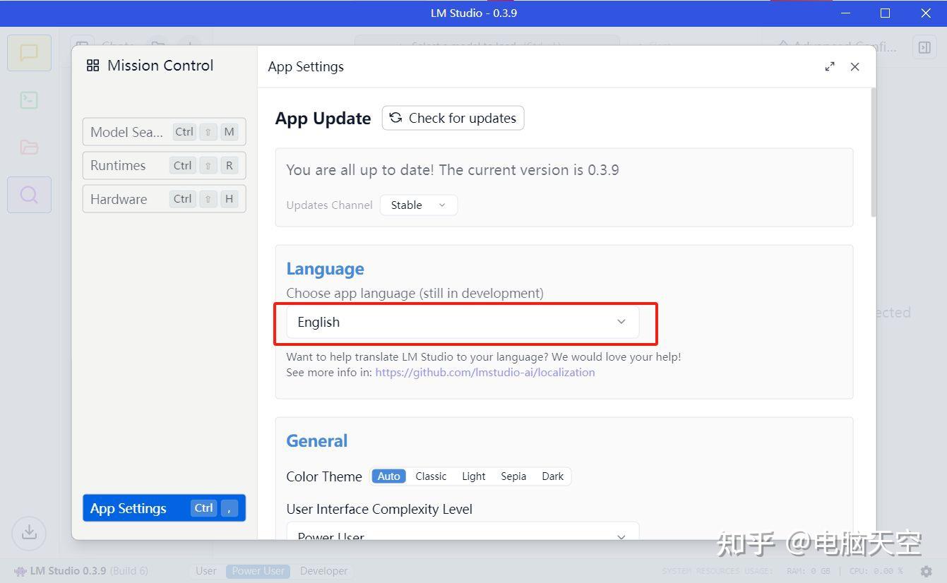The height and width of the screenshot is (583, 947).
Task: Open the localization GitHub link
Action: pos(485,372)
